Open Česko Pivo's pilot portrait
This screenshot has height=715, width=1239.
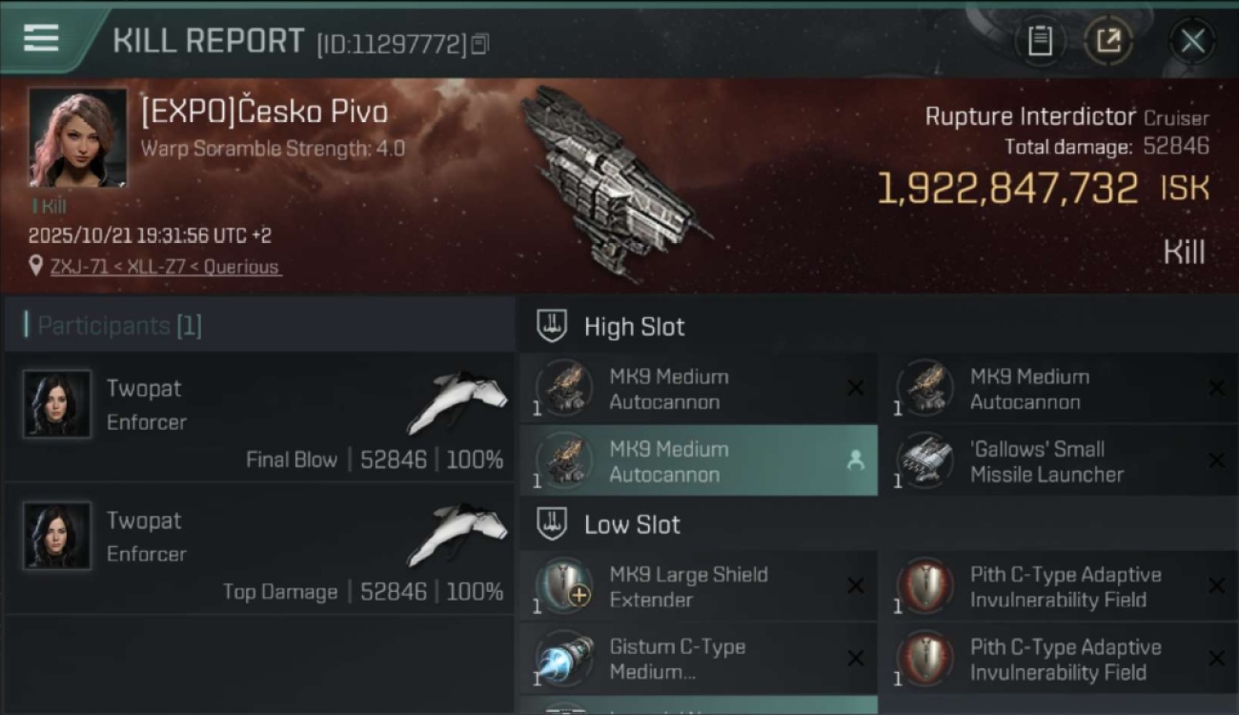77,137
